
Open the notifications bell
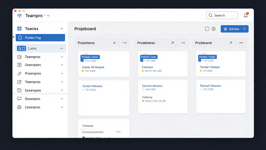pos(246,15)
